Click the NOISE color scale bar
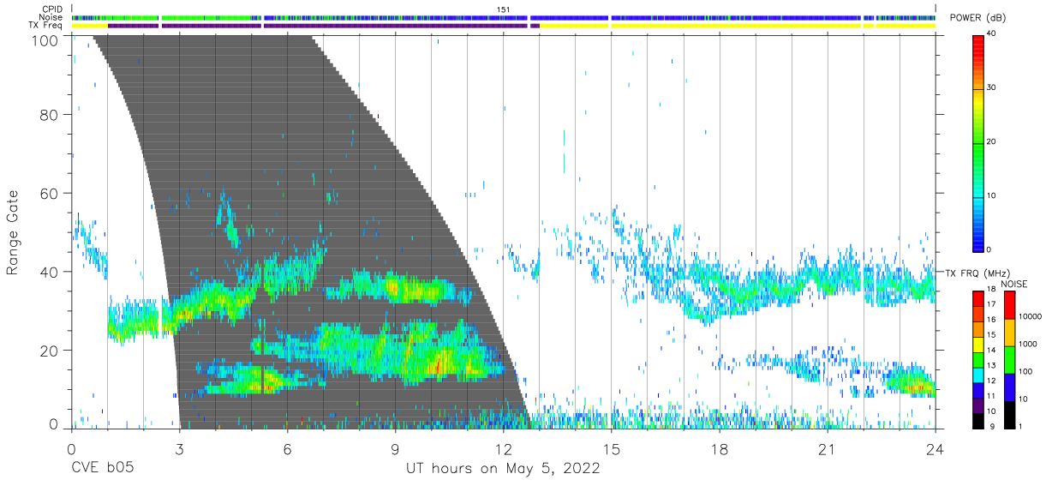Screen dimensions: 1052x486 click(1011, 359)
